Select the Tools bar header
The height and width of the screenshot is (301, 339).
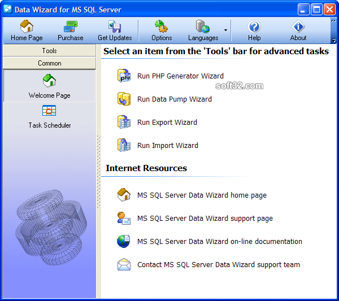click(49, 51)
